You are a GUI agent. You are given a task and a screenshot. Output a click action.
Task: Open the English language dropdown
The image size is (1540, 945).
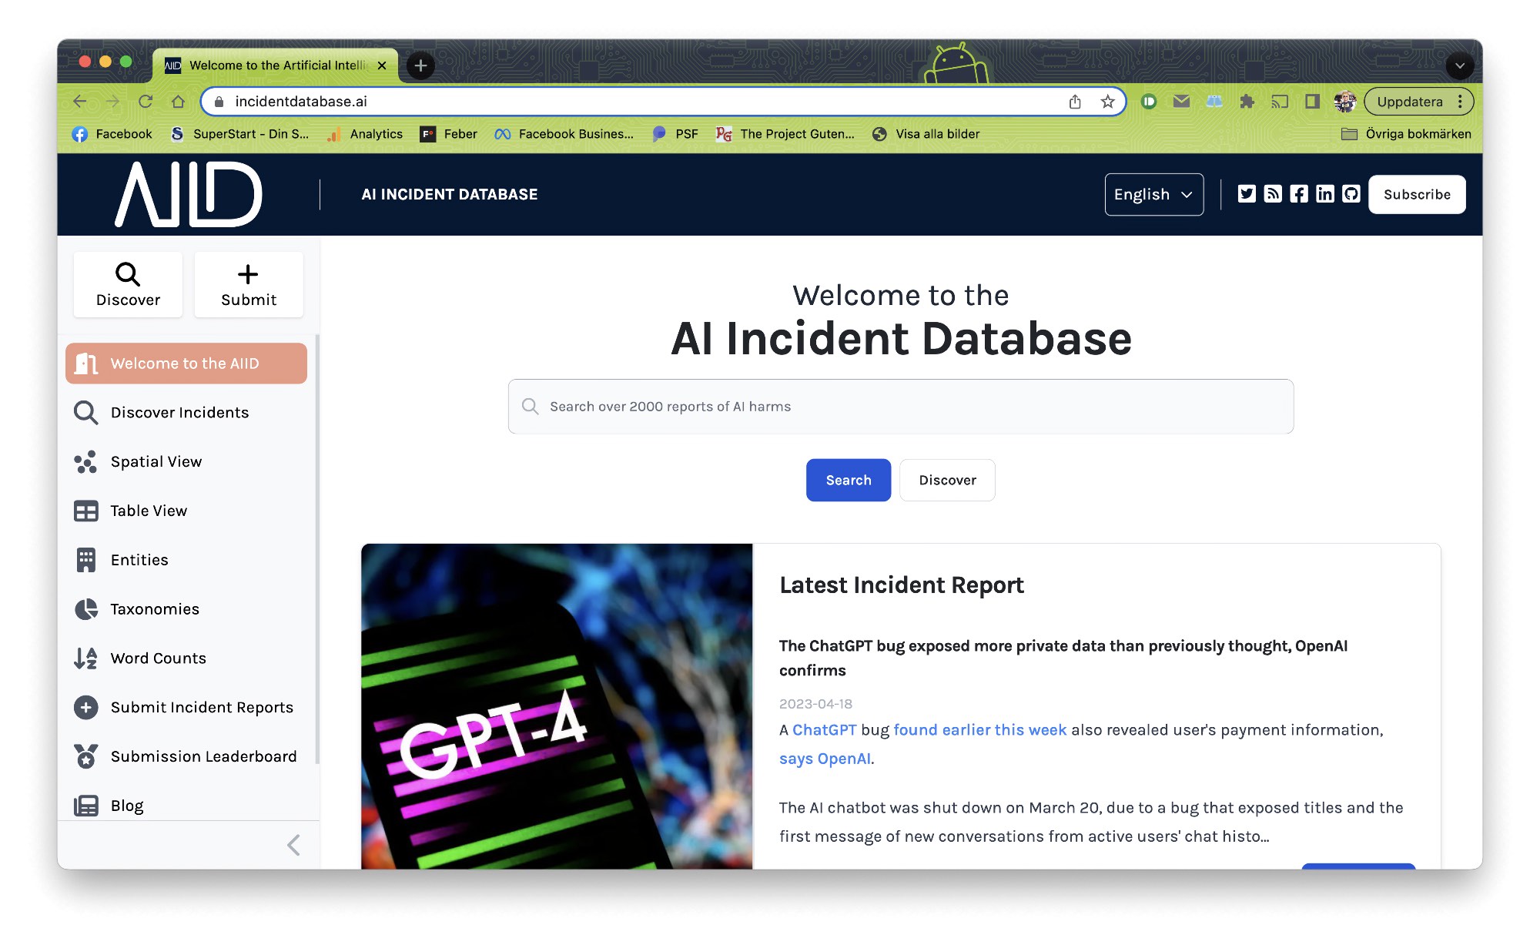1153,194
